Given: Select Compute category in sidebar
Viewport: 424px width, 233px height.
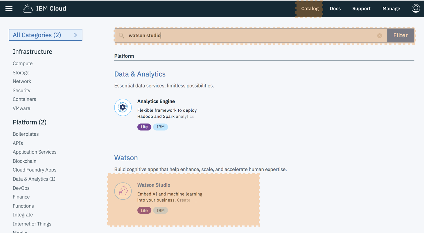Looking at the screenshot, I should point(23,63).
